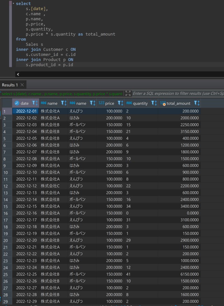Click the expand filter panel icon
This screenshot has height=306, width=224.
pos(128,93)
